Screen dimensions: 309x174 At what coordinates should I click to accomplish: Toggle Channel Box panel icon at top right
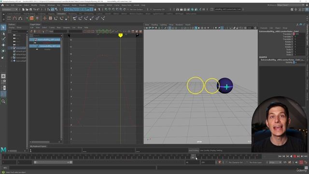(x=307, y=10)
